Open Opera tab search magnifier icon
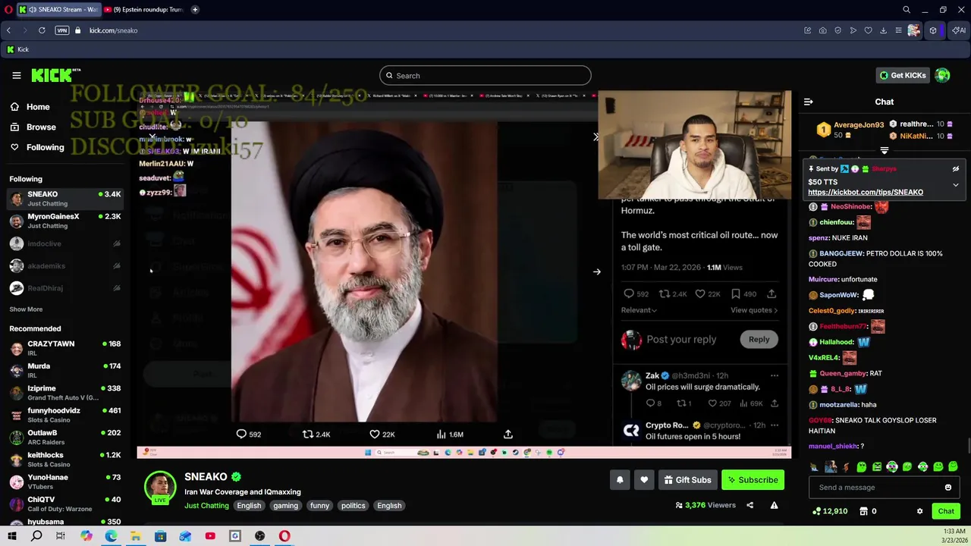The width and height of the screenshot is (971, 546). pyautogui.click(x=907, y=10)
